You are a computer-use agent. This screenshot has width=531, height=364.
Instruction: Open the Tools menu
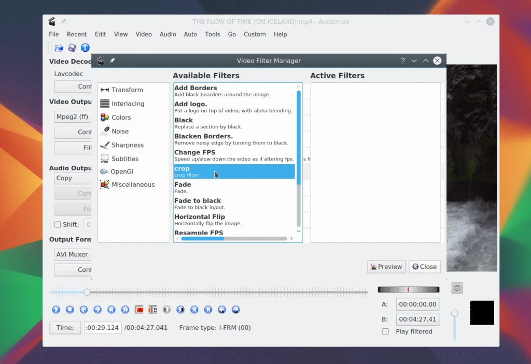click(x=212, y=34)
